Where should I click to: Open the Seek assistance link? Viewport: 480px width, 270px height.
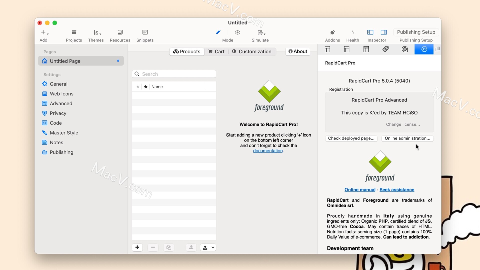(397, 190)
